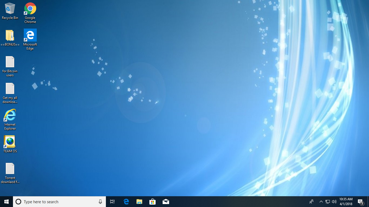Select the 'Get my all downloa...' file
This screenshot has width=369, height=207.
click(10, 93)
